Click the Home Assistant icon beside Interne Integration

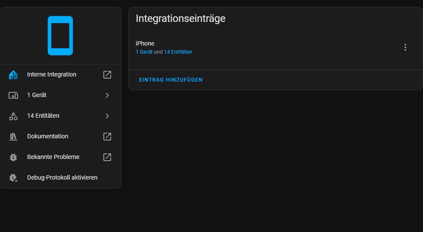[x=13, y=75]
